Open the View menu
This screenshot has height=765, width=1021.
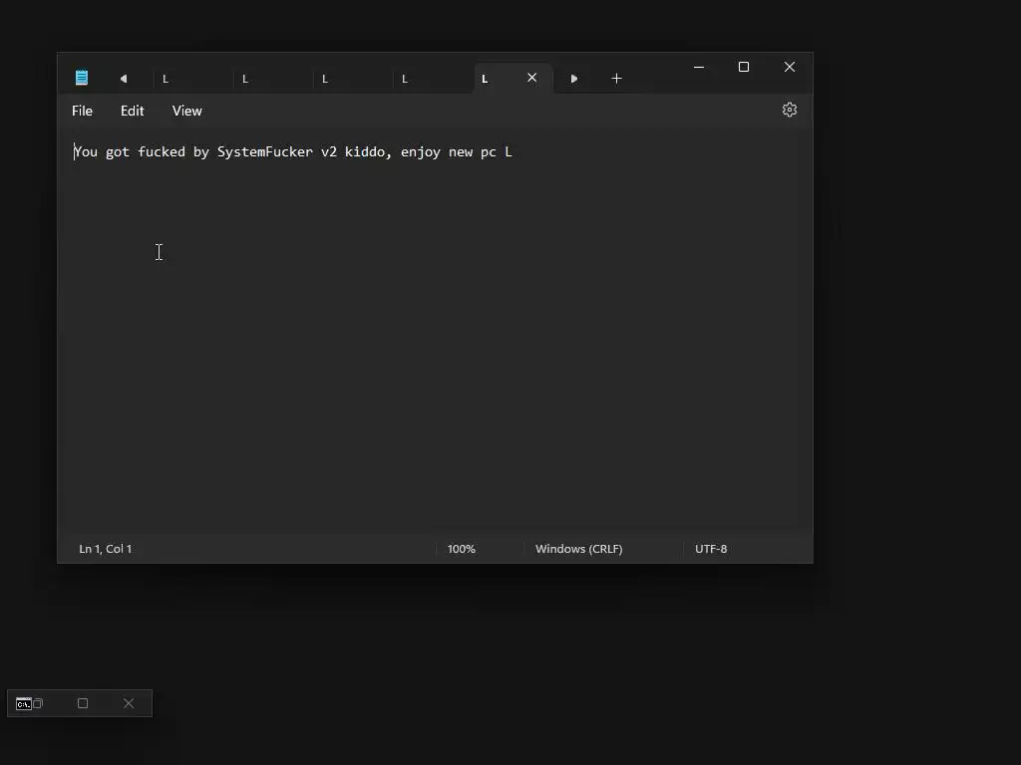tap(186, 111)
